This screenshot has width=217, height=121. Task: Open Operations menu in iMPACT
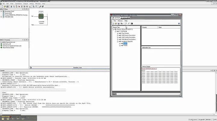(18, 4)
